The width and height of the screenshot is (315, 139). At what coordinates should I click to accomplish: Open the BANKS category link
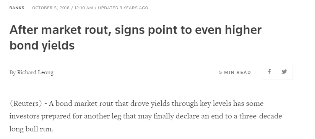point(17,8)
